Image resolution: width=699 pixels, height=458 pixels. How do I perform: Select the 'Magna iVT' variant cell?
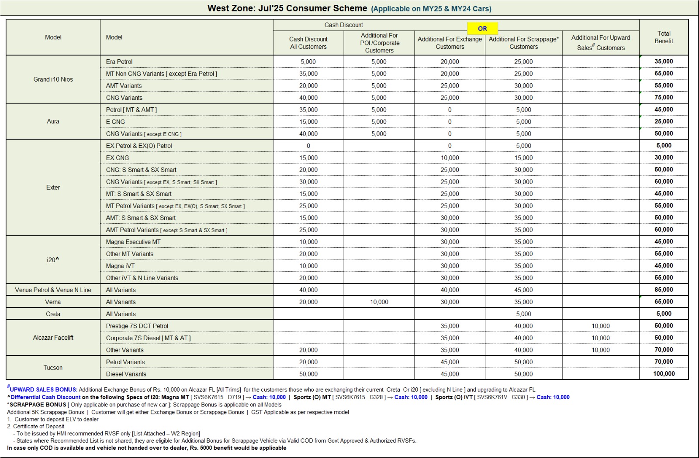pos(187,266)
